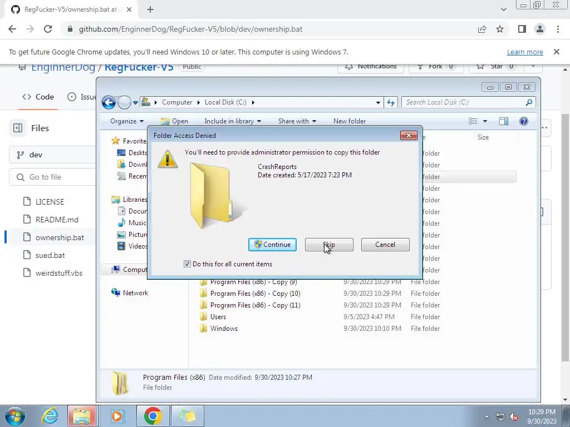Click change view icon in Explorer
The height and width of the screenshot is (427, 570).
[x=473, y=121]
